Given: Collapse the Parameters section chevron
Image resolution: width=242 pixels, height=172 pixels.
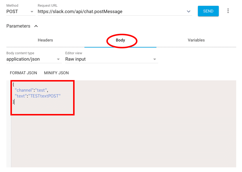Looking at the screenshot, I should click(36, 26).
